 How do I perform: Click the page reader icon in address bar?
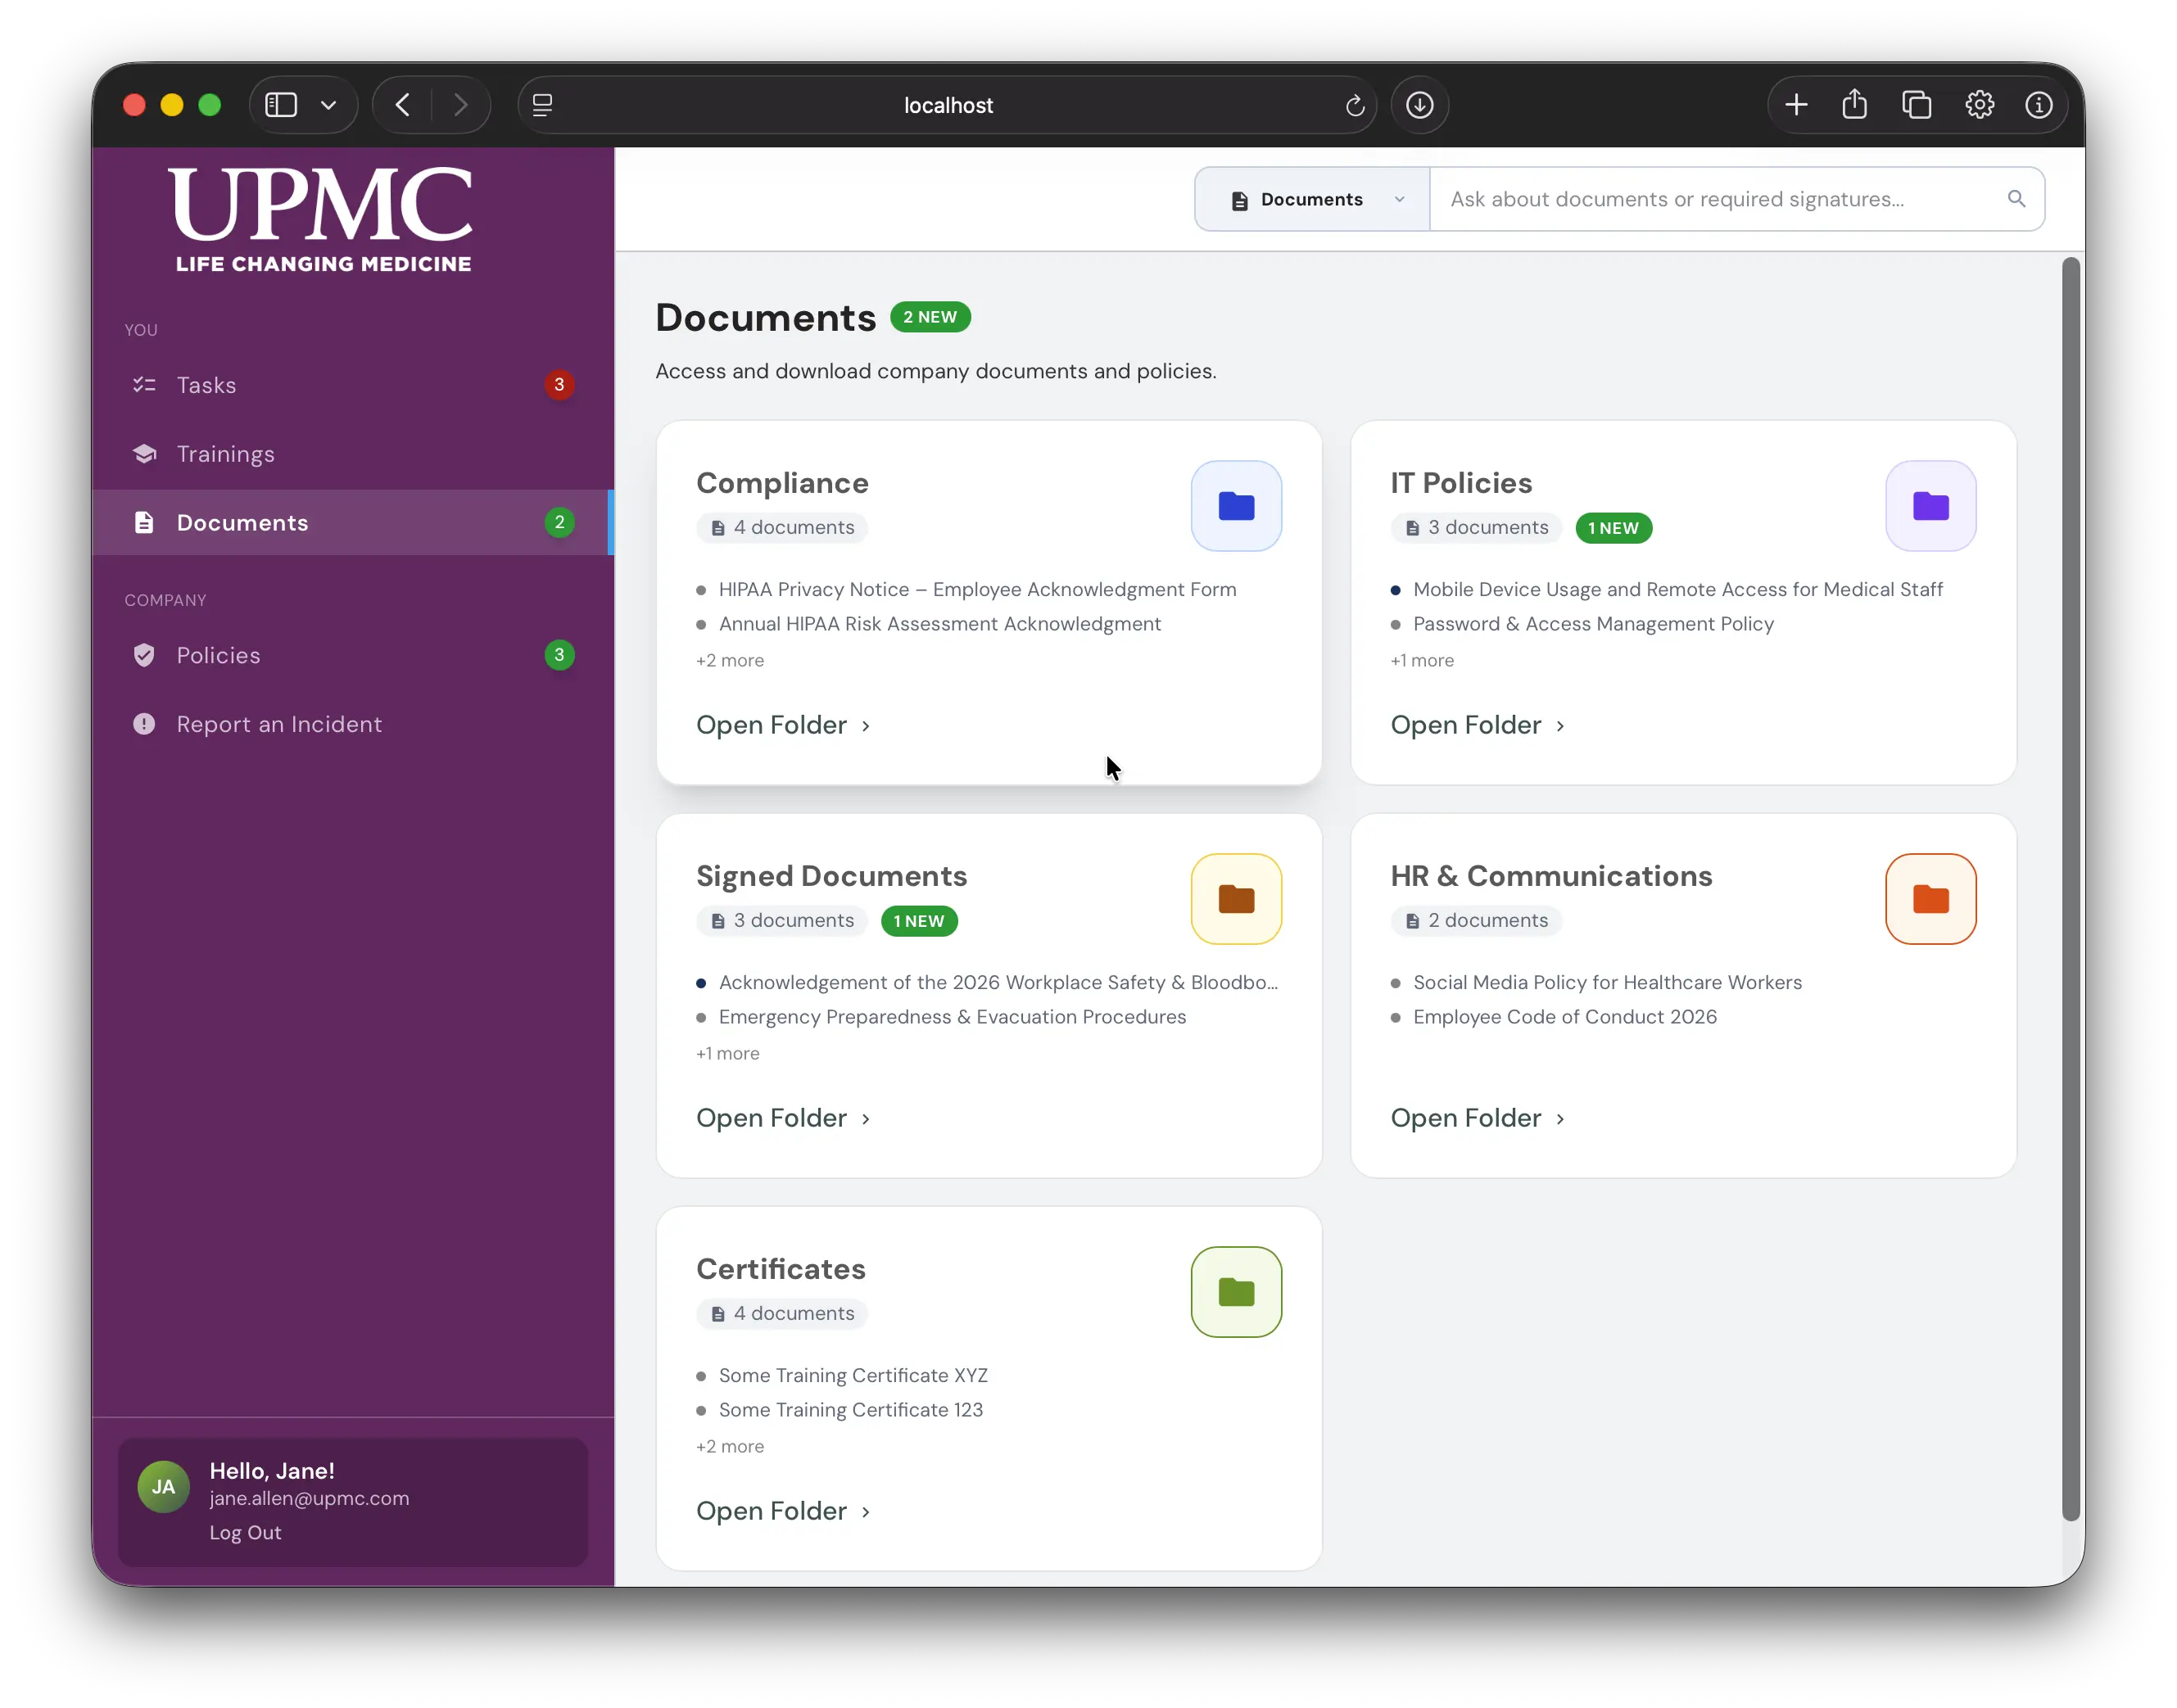(542, 105)
